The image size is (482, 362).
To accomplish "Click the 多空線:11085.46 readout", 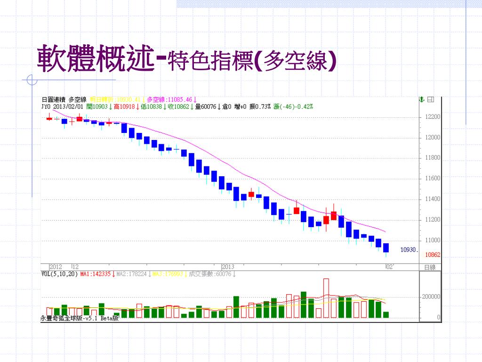I will click(x=169, y=100).
